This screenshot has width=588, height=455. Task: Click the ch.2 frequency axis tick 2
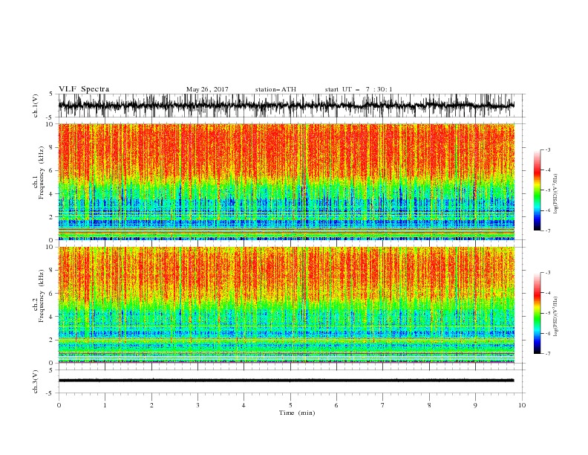(52, 340)
